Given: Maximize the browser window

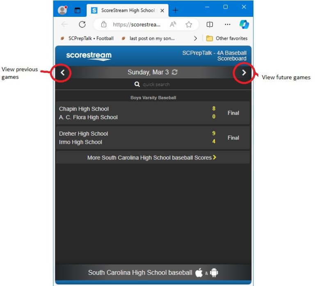Looking at the screenshot, I should click(226, 7).
